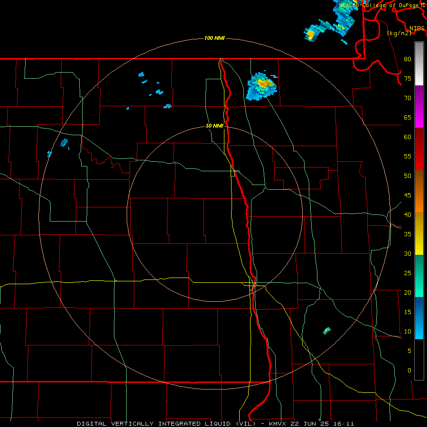
Task: Click the 25 value on the color scale
Action: click(x=408, y=273)
